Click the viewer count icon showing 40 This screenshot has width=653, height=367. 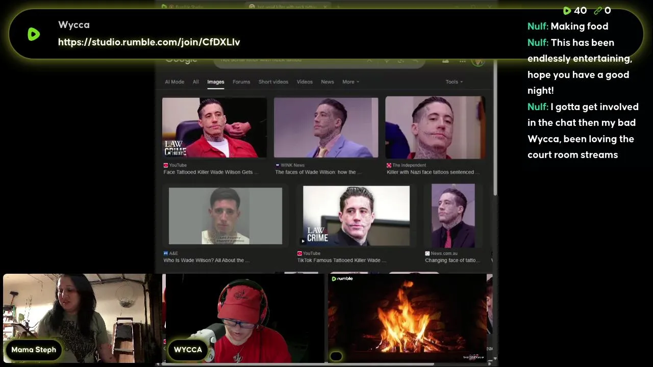coord(567,11)
